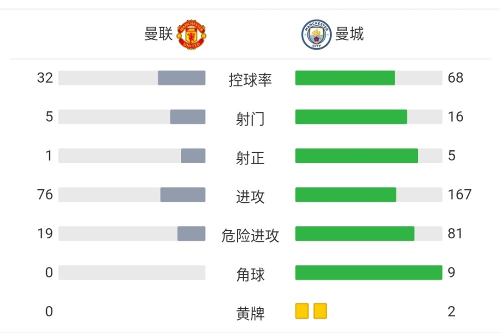Click the full green corners bar
Screen dimensions: 500x333
pyautogui.click(x=368, y=272)
